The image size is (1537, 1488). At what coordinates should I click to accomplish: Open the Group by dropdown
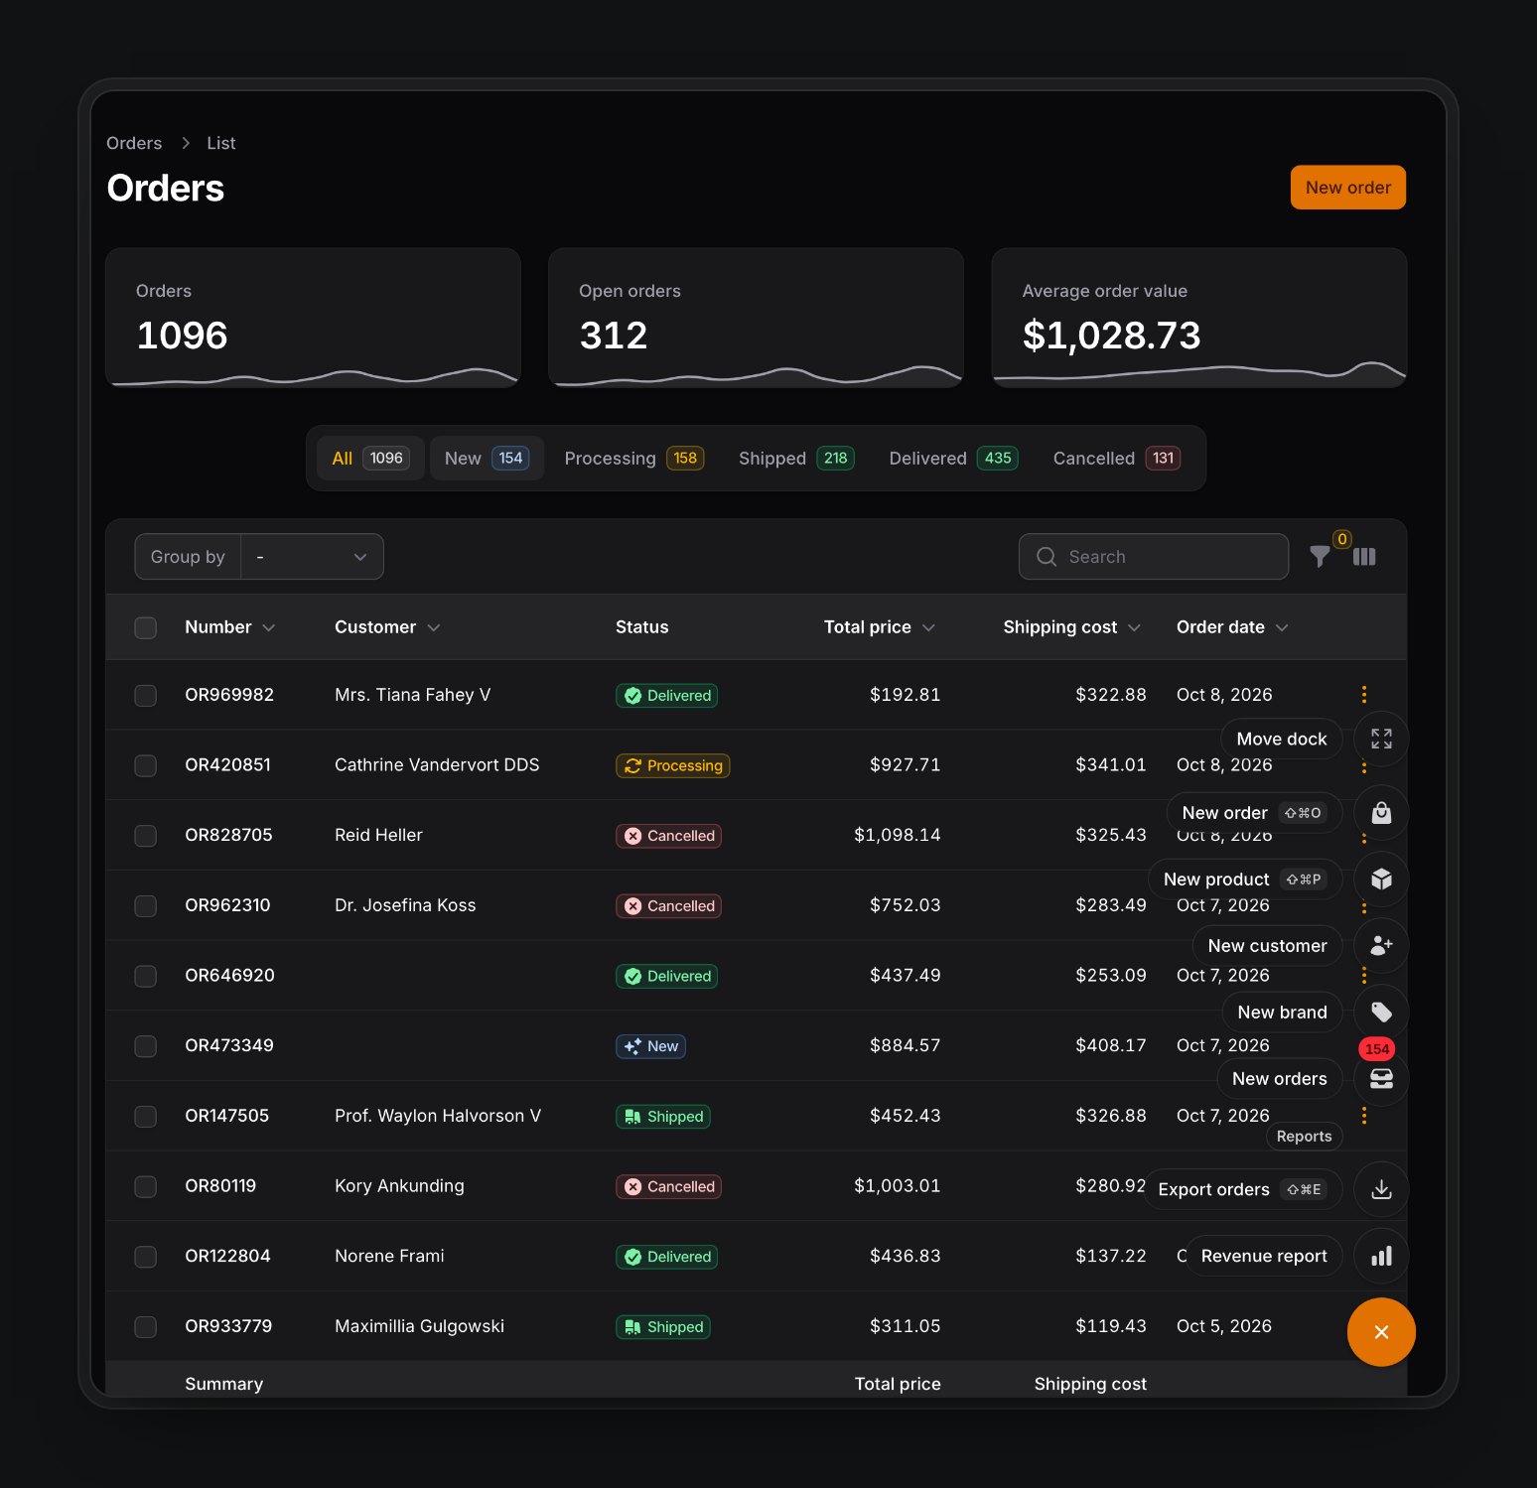tap(313, 557)
